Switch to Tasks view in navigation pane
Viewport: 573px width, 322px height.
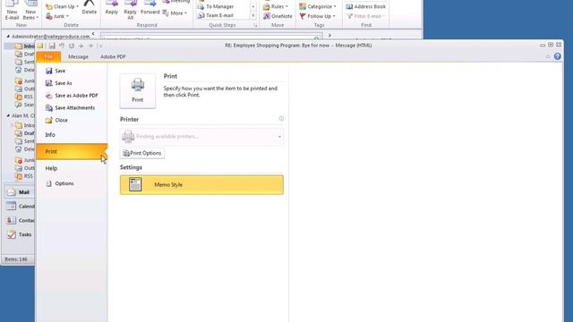[x=20, y=234]
